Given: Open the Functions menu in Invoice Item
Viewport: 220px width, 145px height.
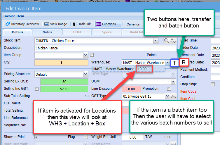Looking at the screenshot, I should (x=108, y=24).
